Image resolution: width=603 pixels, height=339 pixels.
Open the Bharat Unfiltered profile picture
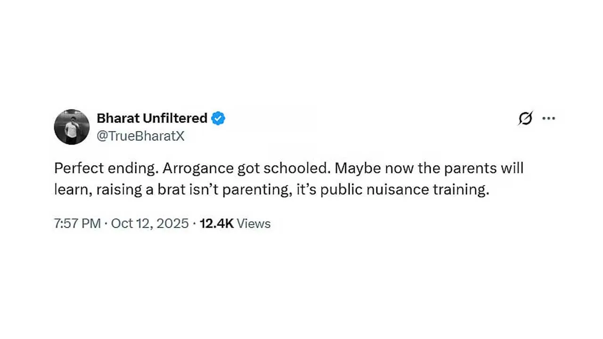[x=72, y=127]
